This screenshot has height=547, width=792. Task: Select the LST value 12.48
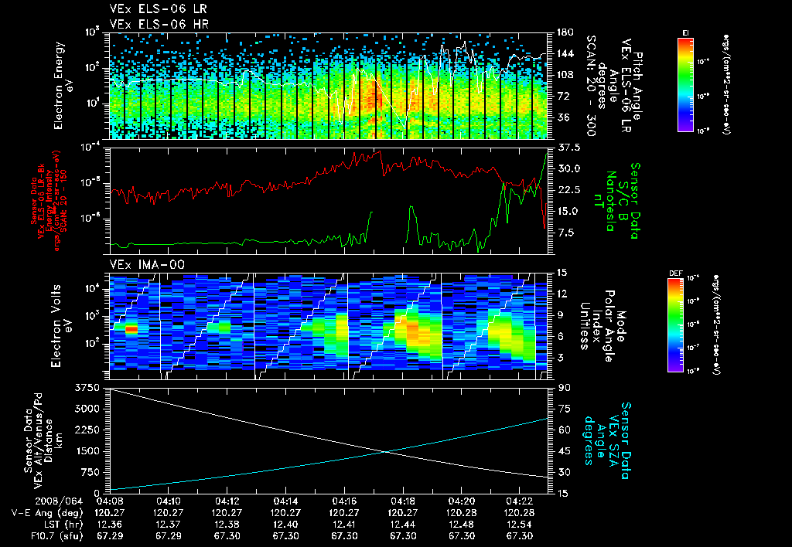(x=461, y=525)
